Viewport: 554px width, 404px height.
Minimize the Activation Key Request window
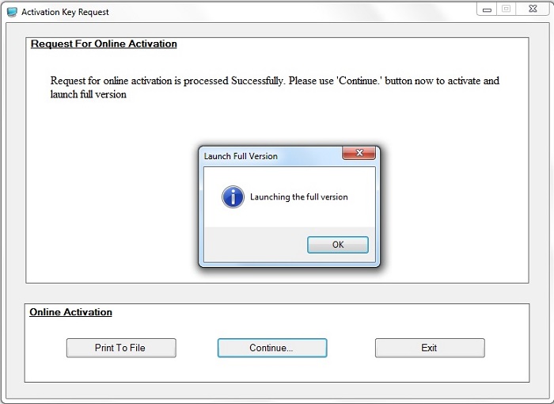[487, 9]
